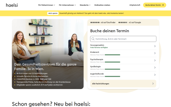
Task: Open the haelsi Abo banner text link
Action: 91,13
